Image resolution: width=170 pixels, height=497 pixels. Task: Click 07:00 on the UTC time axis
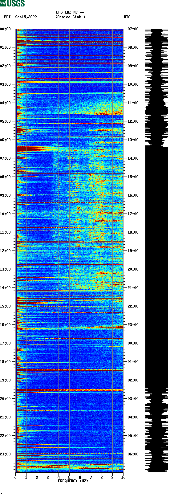[x=133, y=29]
